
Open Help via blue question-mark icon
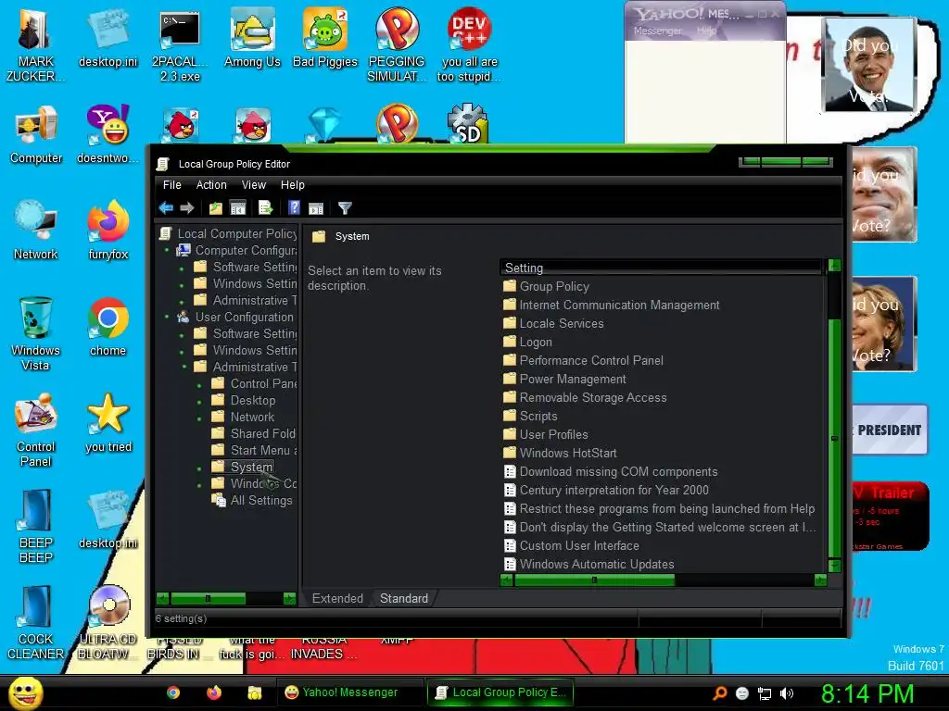[x=294, y=208]
